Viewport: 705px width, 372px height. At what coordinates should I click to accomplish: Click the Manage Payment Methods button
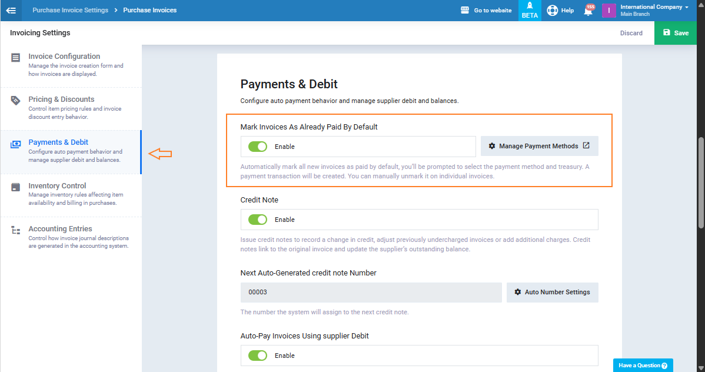[x=539, y=146]
